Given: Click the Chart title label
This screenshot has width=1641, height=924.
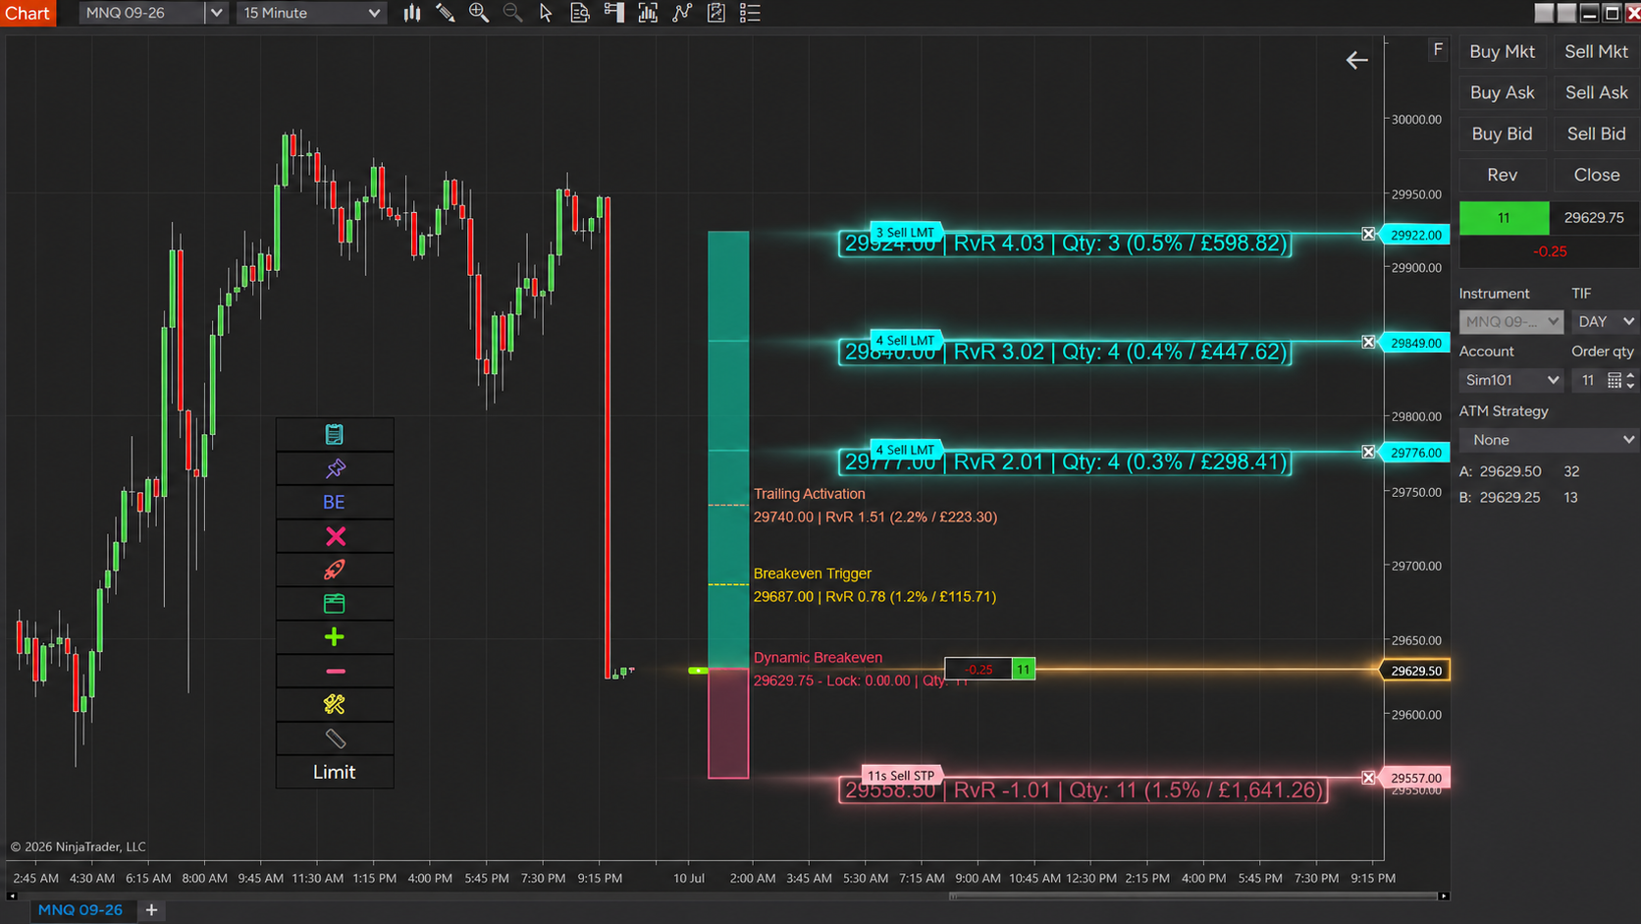Looking at the screenshot, I should (27, 13).
